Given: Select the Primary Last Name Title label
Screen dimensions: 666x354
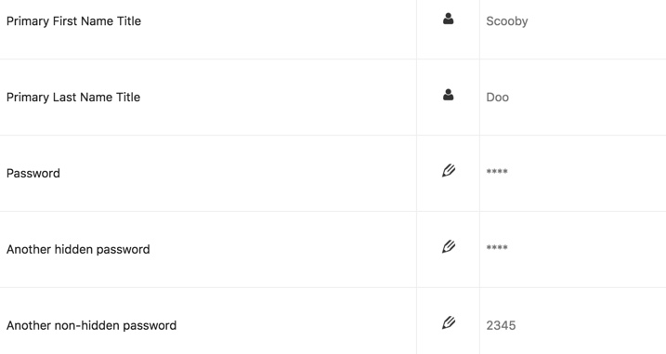Looking at the screenshot, I should coord(73,98).
